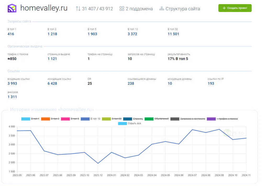The width and height of the screenshot is (268, 186).
Task: Open the 238 referring domains value
Action: tap(131, 83)
